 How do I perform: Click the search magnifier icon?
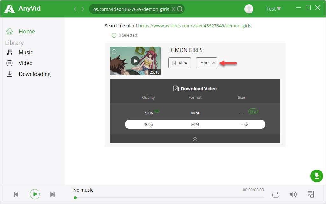[180, 9]
